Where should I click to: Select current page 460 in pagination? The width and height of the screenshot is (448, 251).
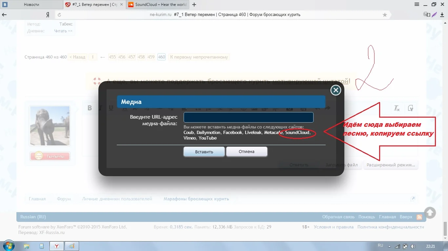pos(161,57)
